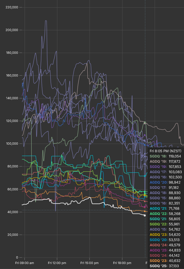Click the AGDQ '19 tooltip row showing 117,872
The width and height of the screenshot is (184, 269).
[x=165, y=161]
